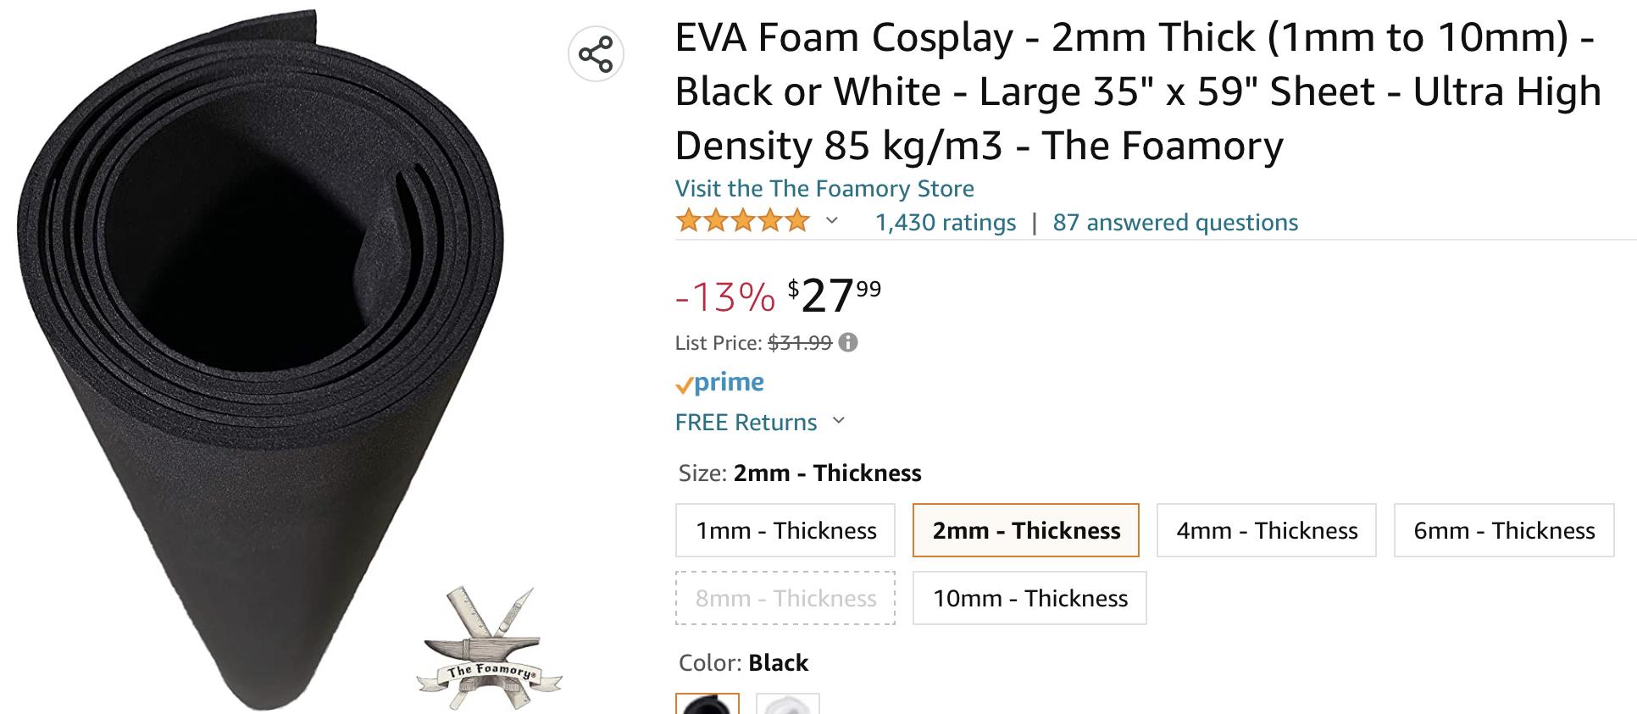Open Visit the The Foamory Store link

[824, 188]
